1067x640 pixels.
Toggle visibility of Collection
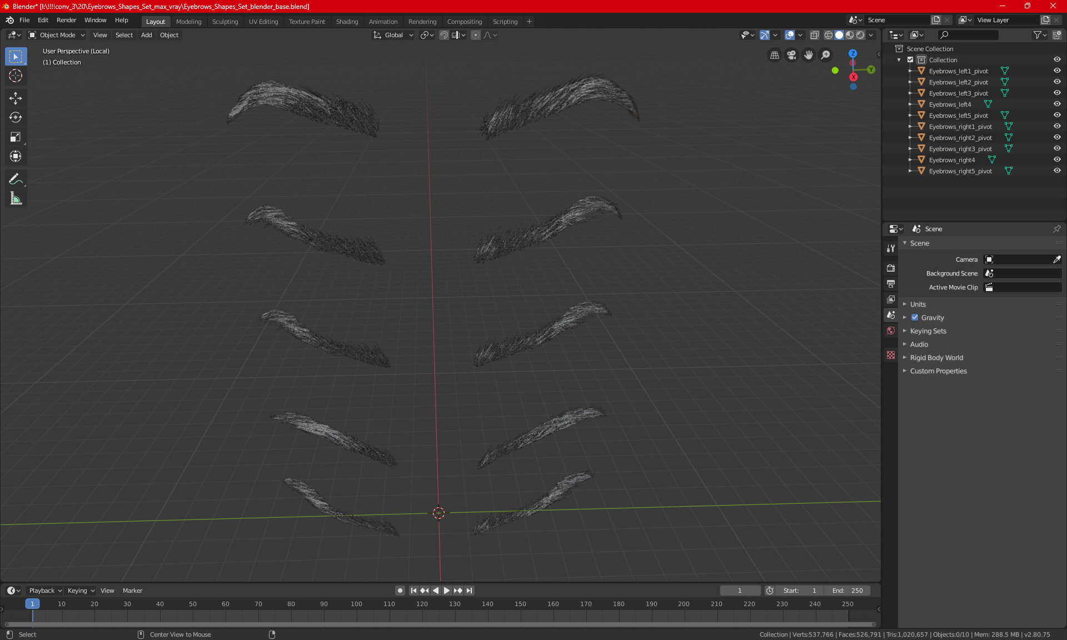click(1057, 60)
